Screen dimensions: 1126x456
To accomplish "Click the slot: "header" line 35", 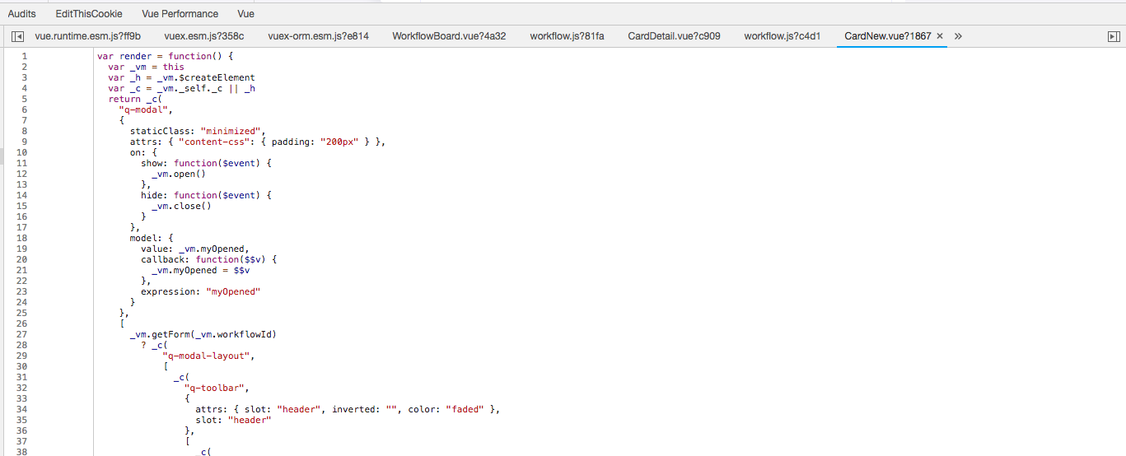I will click(x=233, y=420).
